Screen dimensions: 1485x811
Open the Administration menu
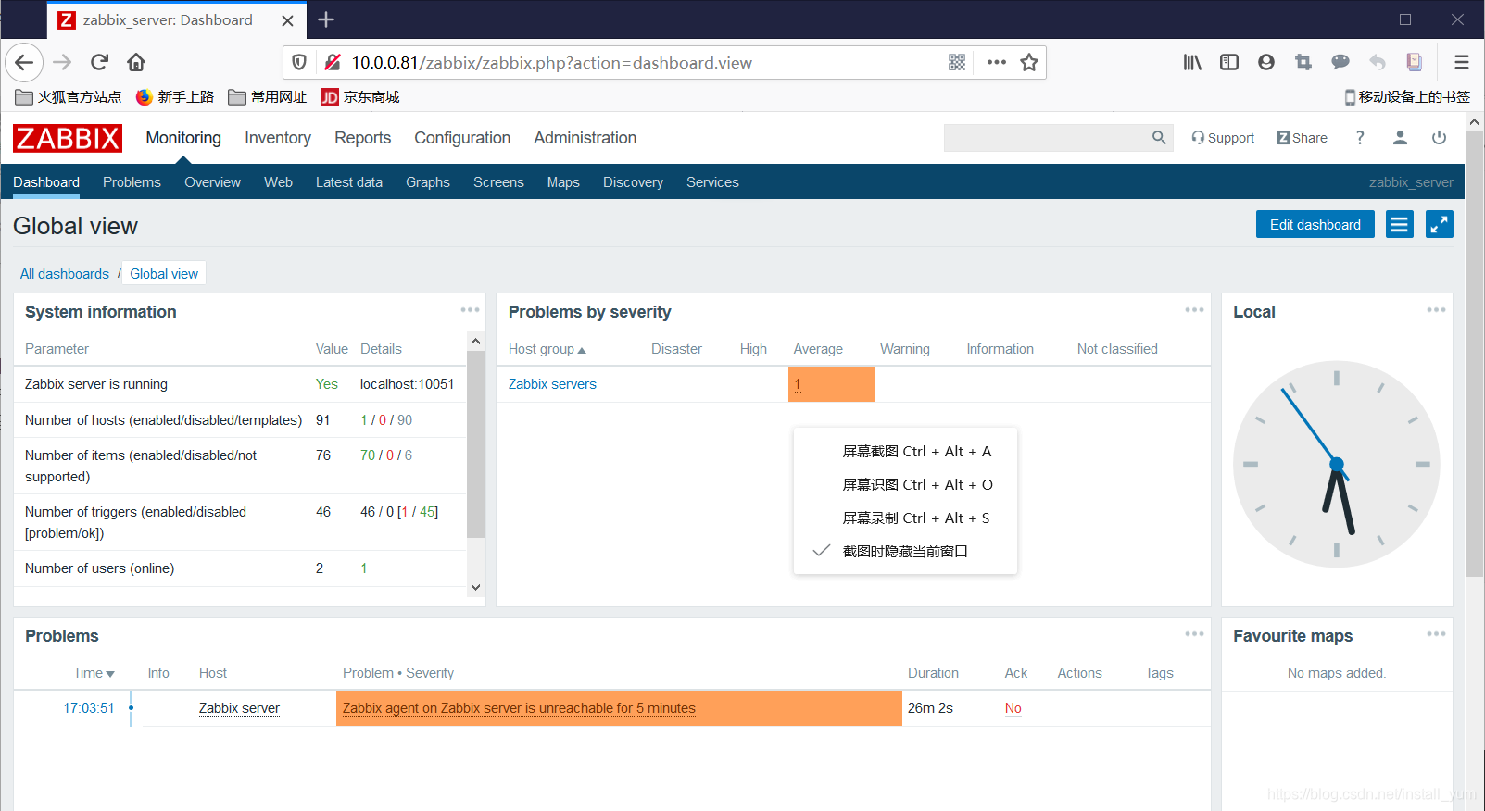pyautogui.click(x=585, y=138)
